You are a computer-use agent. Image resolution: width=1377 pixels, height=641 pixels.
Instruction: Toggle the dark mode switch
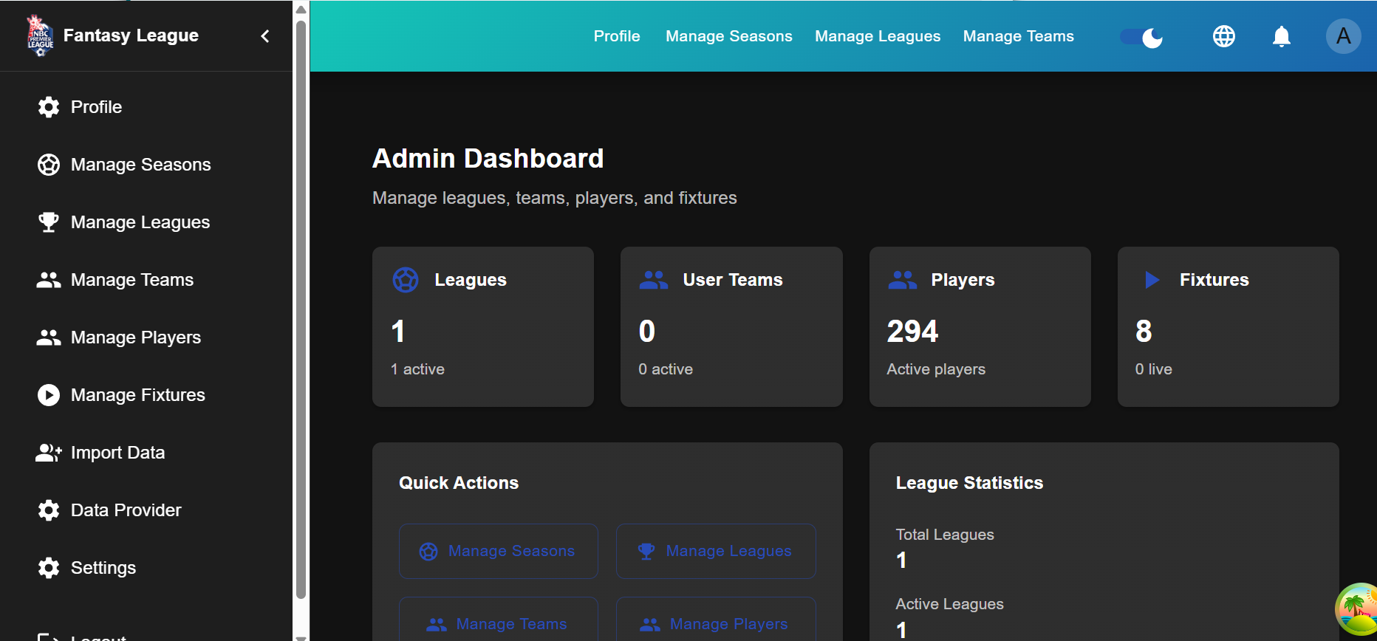(x=1142, y=37)
